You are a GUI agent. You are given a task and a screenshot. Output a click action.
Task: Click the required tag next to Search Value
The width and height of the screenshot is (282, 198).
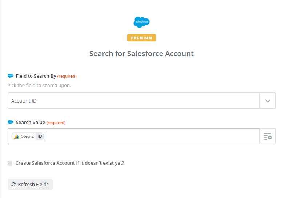[56, 123]
